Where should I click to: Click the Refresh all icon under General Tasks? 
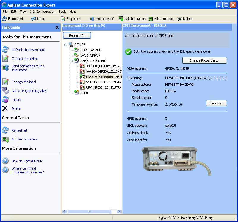point(5,130)
